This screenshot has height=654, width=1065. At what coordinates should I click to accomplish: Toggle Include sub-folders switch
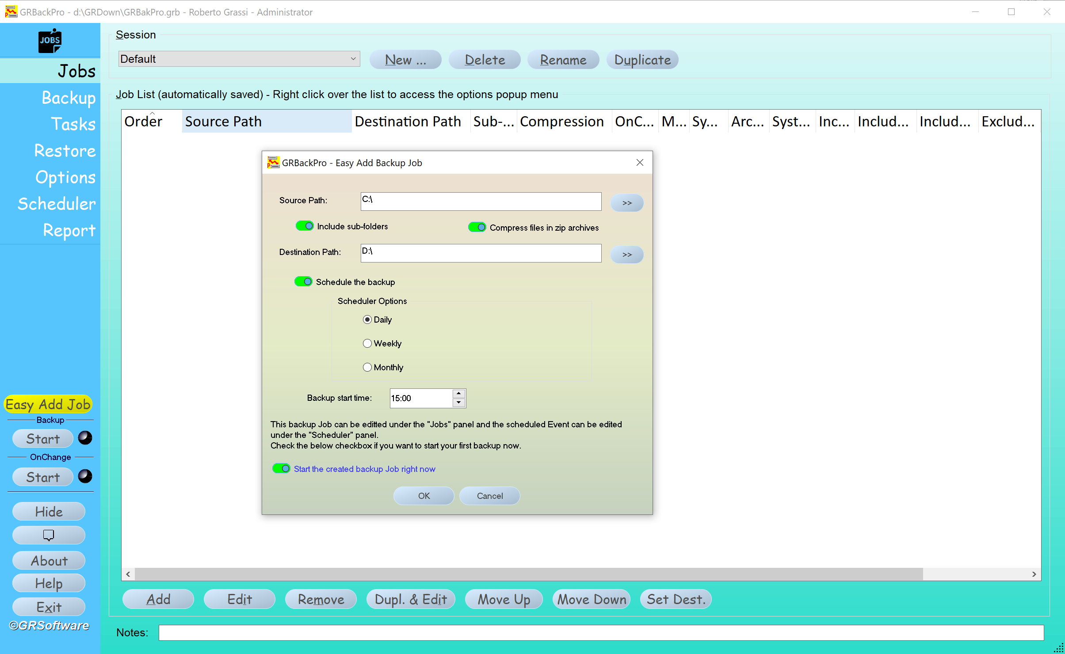click(x=304, y=226)
